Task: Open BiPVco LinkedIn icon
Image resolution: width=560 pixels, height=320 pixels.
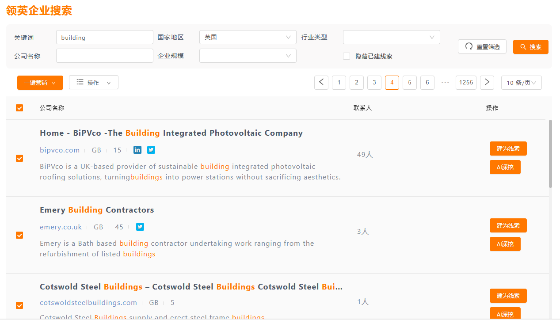Action: tap(137, 150)
